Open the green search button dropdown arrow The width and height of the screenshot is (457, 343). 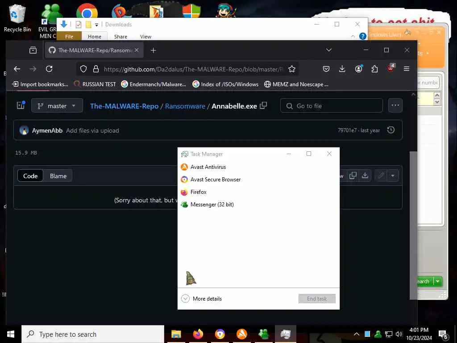pyautogui.click(x=437, y=281)
